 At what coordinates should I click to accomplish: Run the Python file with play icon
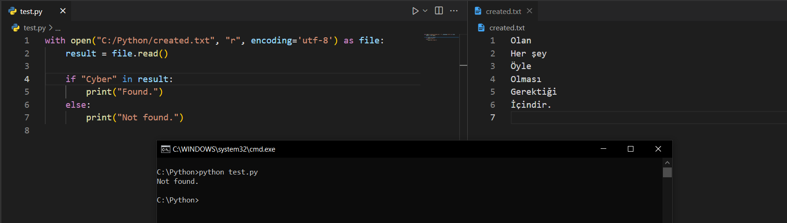[x=415, y=11]
